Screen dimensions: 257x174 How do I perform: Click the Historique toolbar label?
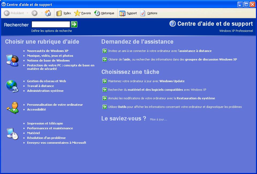click(x=108, y=13)
